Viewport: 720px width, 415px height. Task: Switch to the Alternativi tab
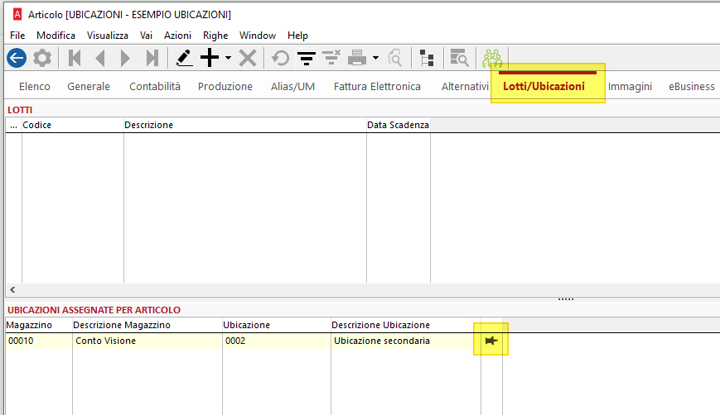465,87
